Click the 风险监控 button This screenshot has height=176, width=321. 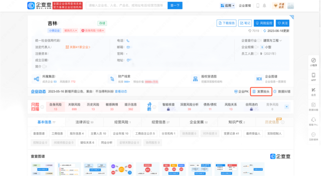pyautogui.click(x=264, y=23)
